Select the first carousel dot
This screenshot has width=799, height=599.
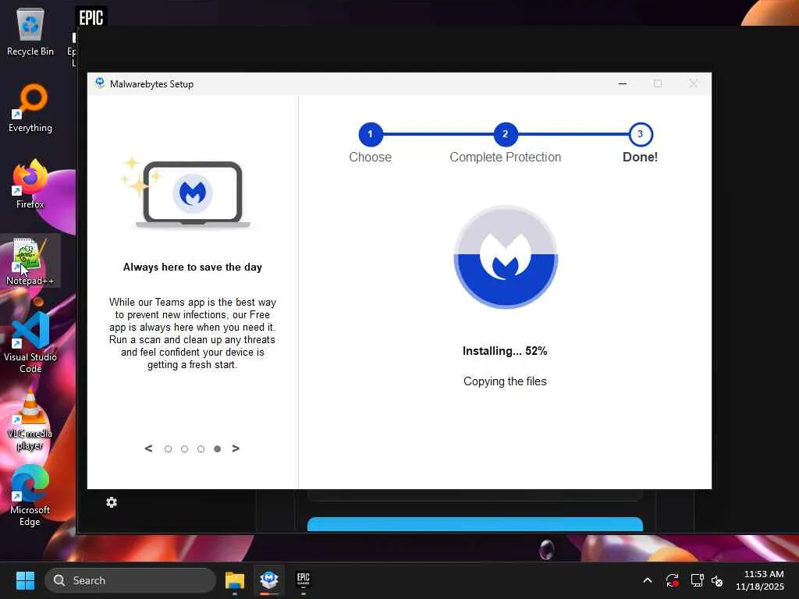[169, 448]
